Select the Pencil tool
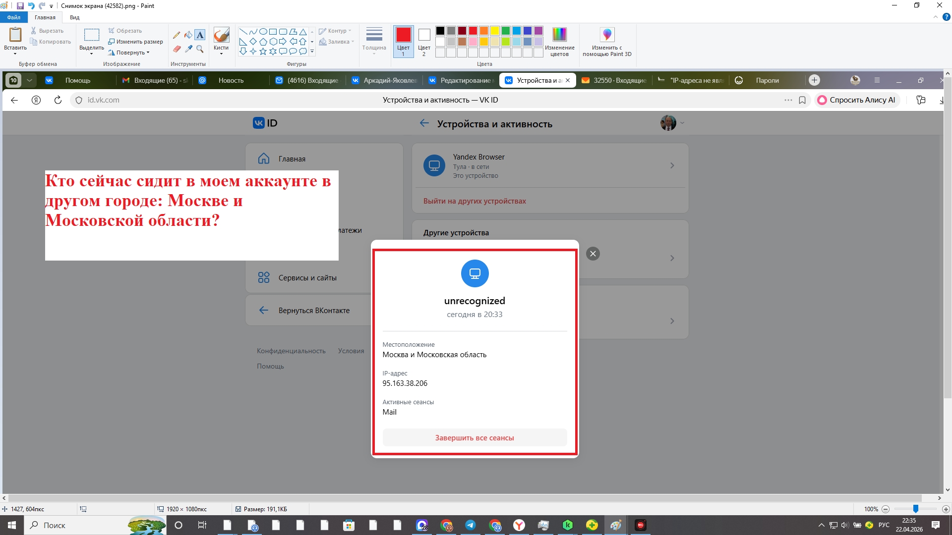 (x=177, y=35)
